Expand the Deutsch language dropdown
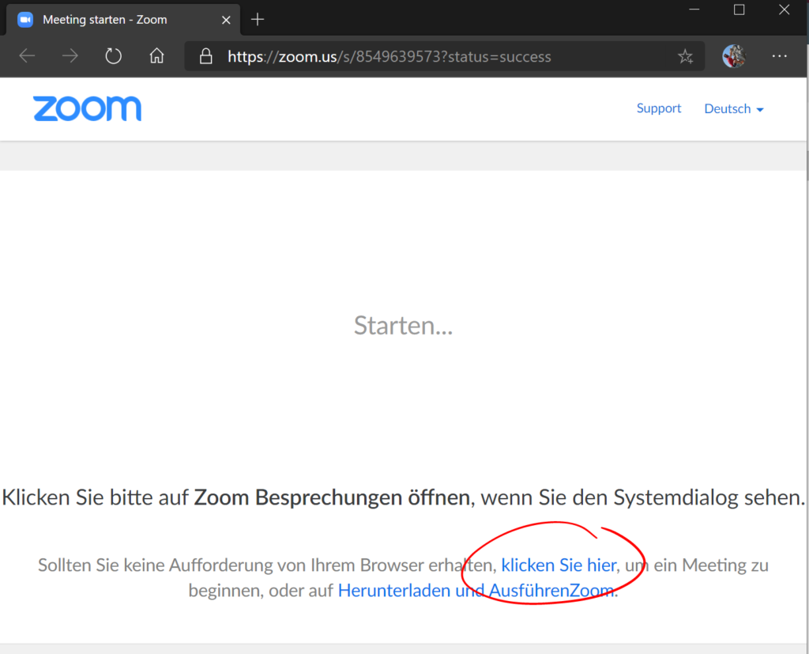This screenshot has width=809, height=654. [x=733, y=108]
